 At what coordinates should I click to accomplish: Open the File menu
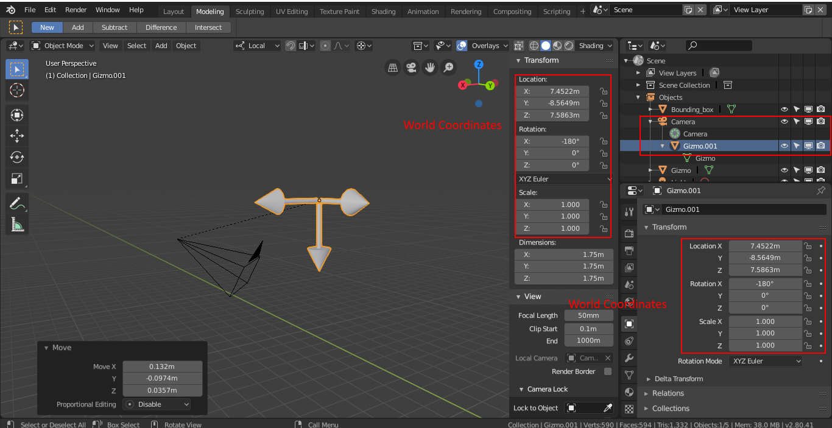30,10
